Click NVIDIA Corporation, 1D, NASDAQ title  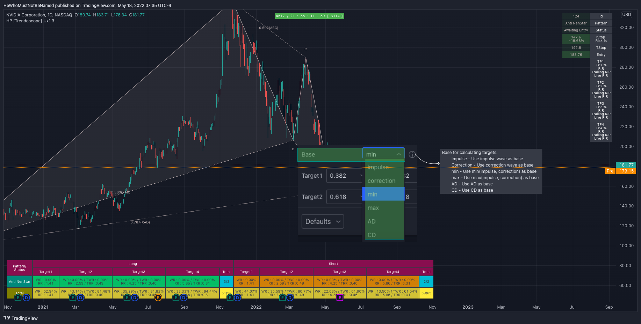[x=39, y=15]
